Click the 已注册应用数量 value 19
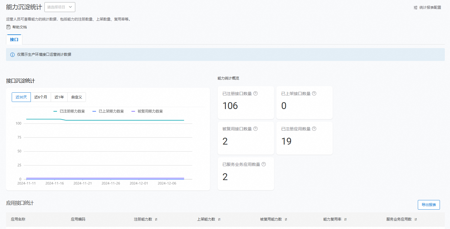This screenshot has height=229, width=450. (286, 141)
